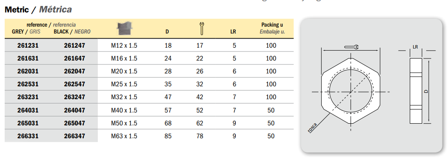Select black reference 266347

point(74,136)
